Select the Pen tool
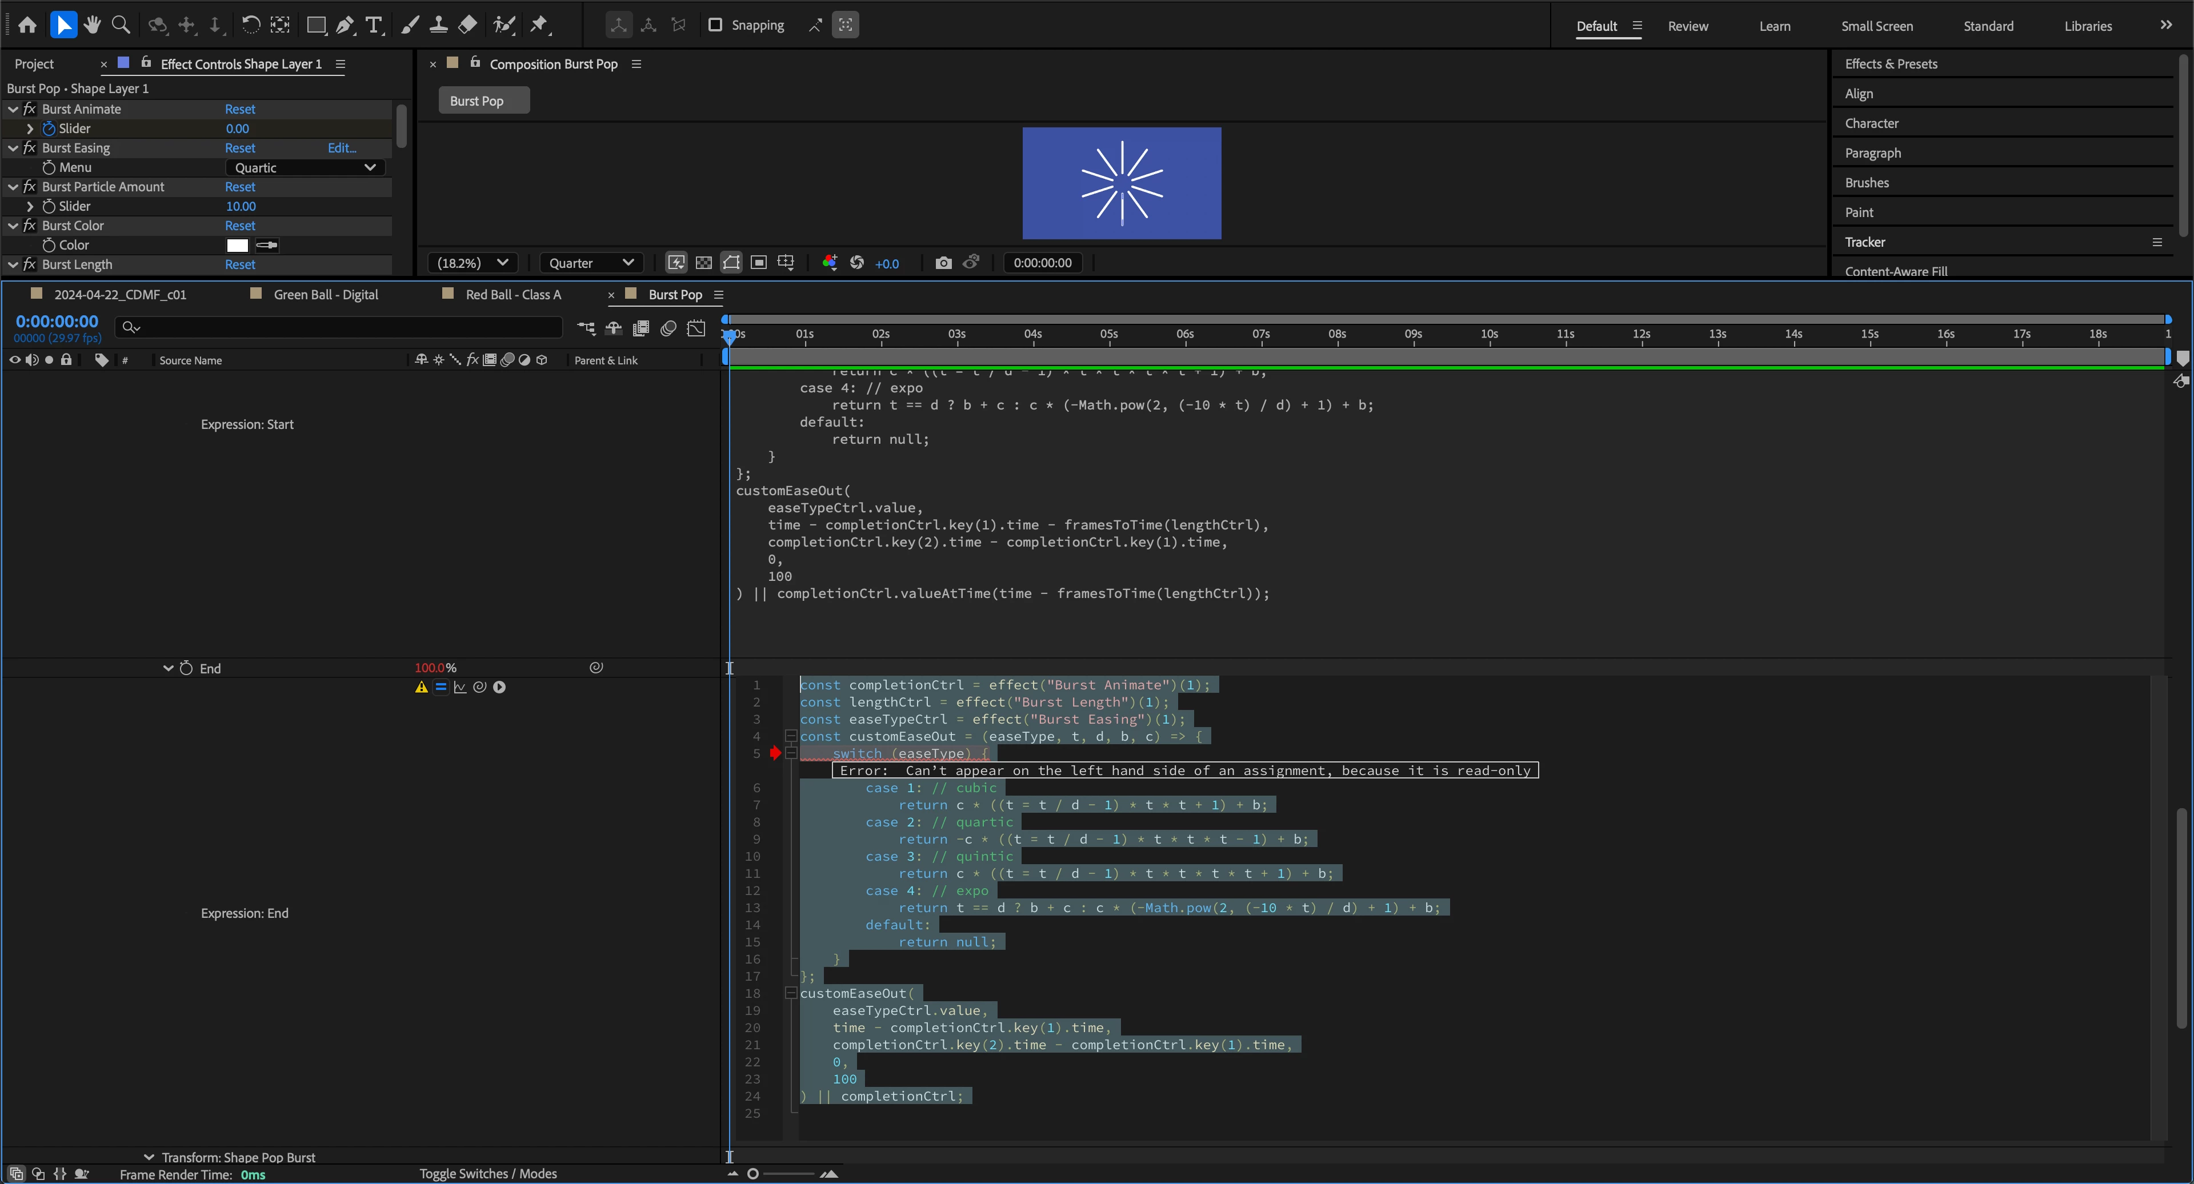 coord(345,25)
